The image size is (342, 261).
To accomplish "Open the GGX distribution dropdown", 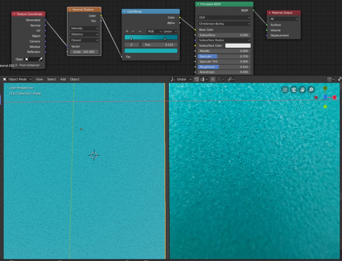I will tap(224, 17).
